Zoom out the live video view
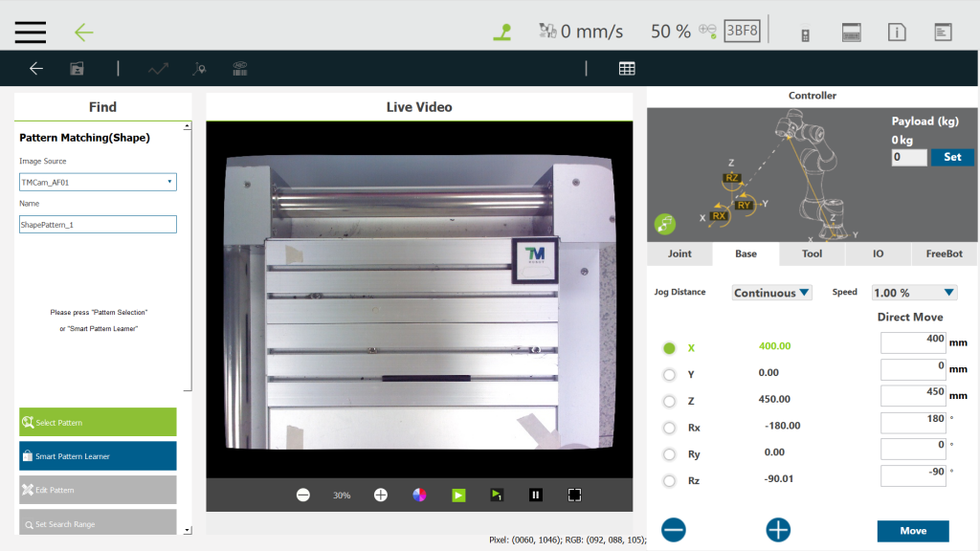The width and height of the screenshot is (980, 551). tap(303, 495)
